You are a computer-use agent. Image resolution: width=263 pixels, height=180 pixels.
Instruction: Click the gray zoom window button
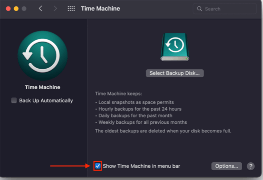click(24, 8)
